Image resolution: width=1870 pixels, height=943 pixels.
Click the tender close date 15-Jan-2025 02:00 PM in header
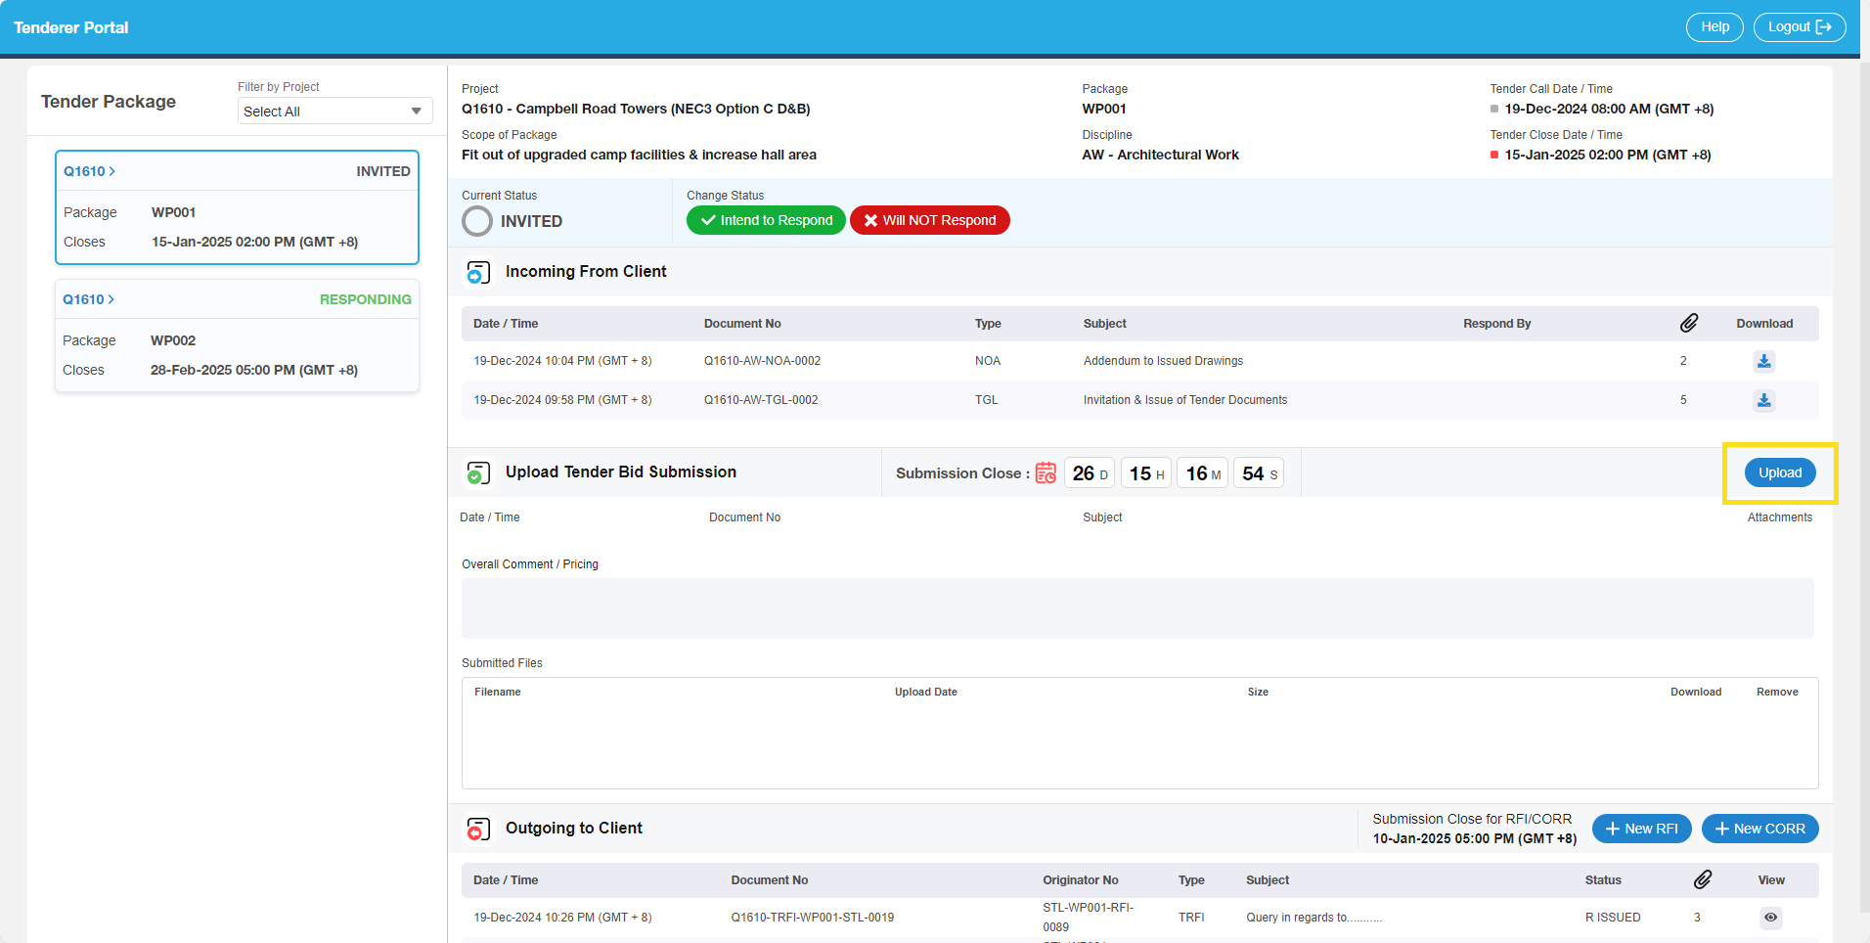click(x=1607, y=155)
